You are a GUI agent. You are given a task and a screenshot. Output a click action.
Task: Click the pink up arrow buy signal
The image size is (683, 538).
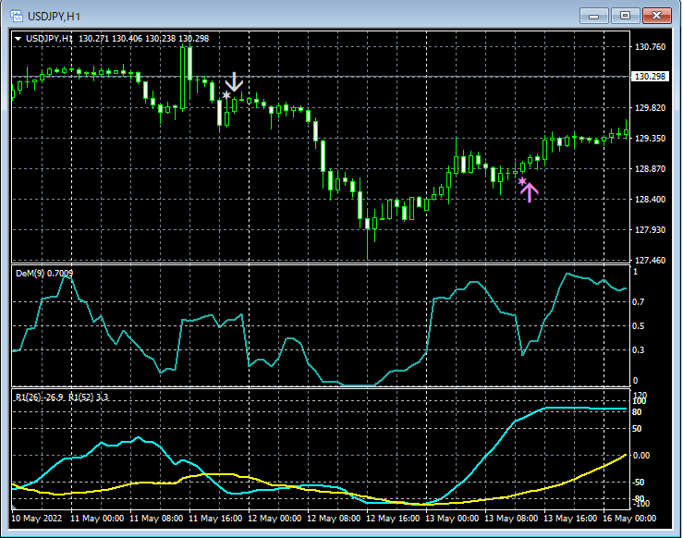click(x=530, y=191)
